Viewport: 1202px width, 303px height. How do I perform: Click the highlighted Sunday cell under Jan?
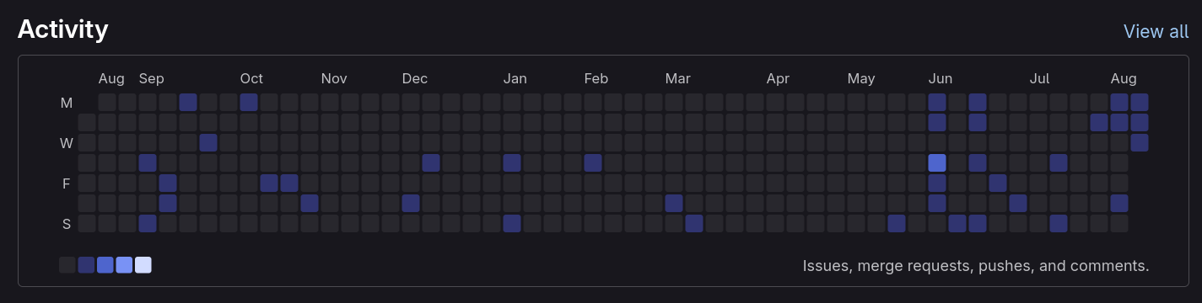[x=512, y=223]
